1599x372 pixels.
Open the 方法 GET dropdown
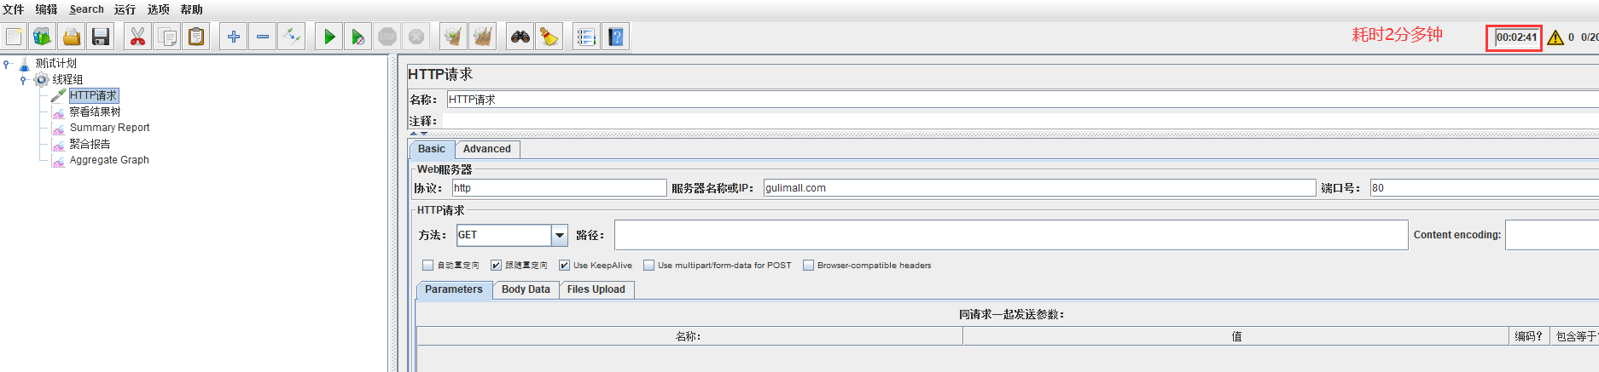click(x=560, y=235)
